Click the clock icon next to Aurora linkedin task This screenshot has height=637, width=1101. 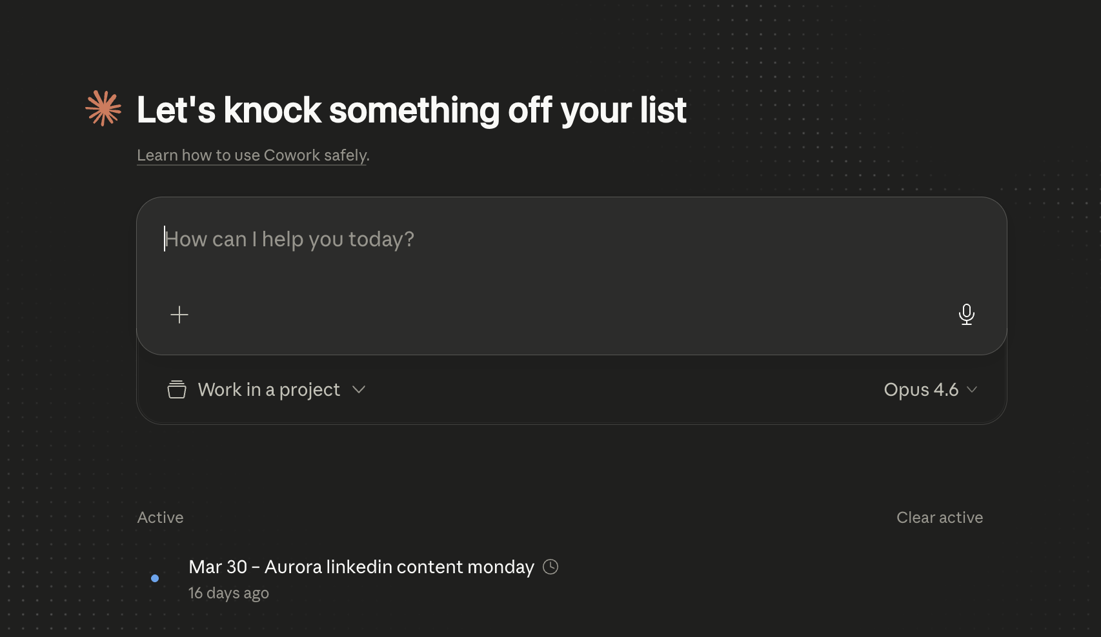point(550,567)
